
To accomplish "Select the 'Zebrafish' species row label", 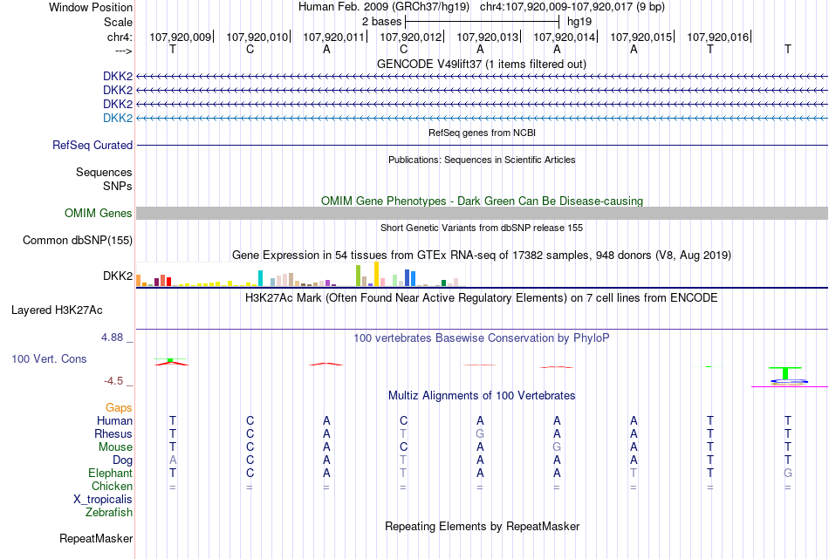I will pos(109,512).
